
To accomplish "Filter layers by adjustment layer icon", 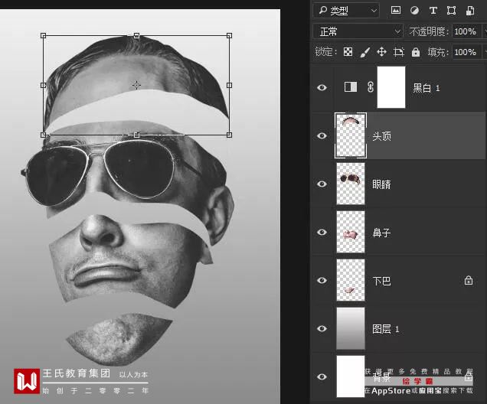I will point(414,11).
